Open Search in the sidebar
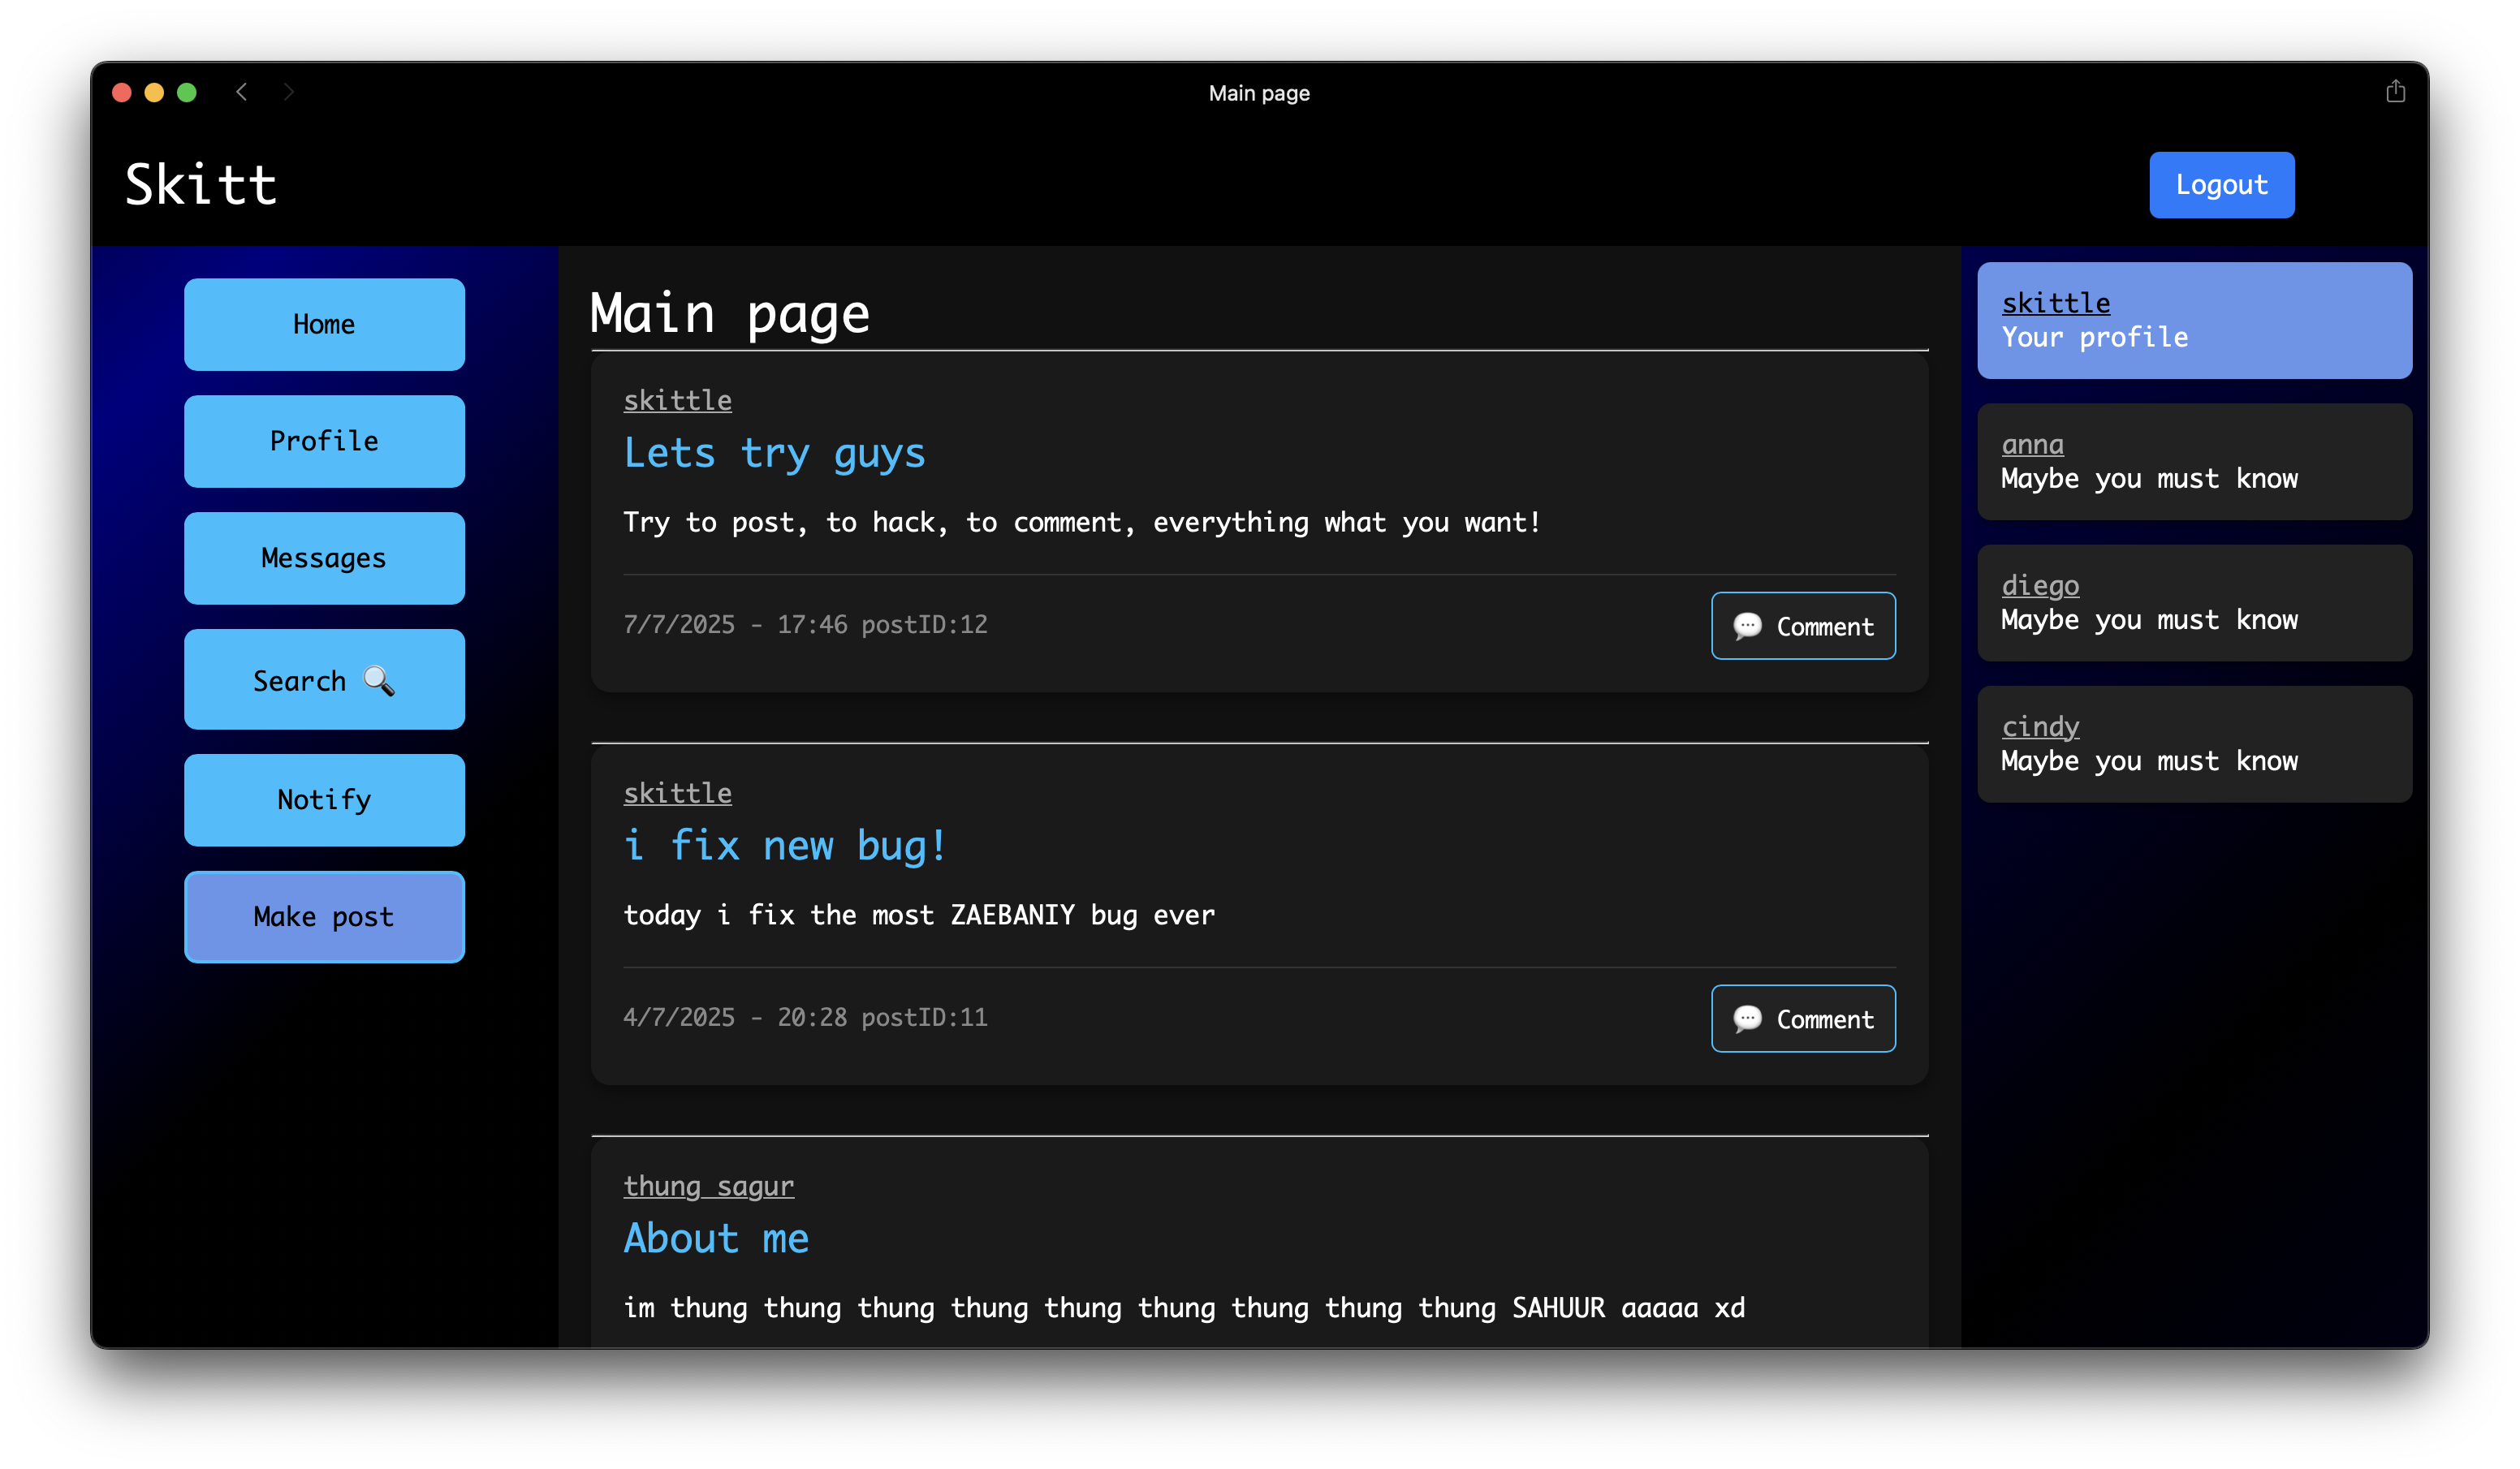2520x1469 pixels. pyautogui.click(x=324, y=680)
